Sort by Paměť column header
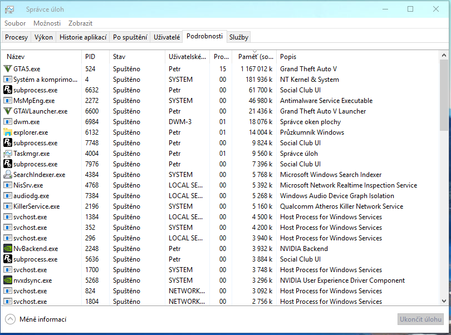 256,57
